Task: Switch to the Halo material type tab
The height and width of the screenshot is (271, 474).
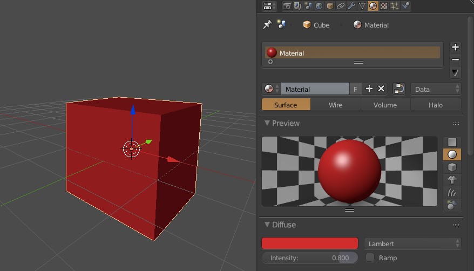Action: point(436,105)
